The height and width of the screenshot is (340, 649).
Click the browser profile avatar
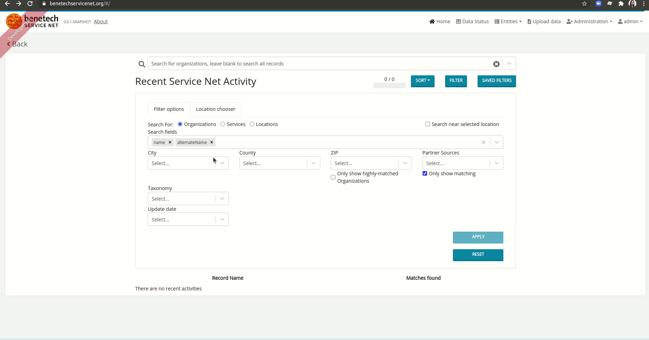pos(632,4)
